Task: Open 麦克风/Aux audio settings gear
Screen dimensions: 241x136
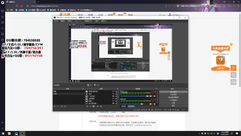Action: pos(155,96)
